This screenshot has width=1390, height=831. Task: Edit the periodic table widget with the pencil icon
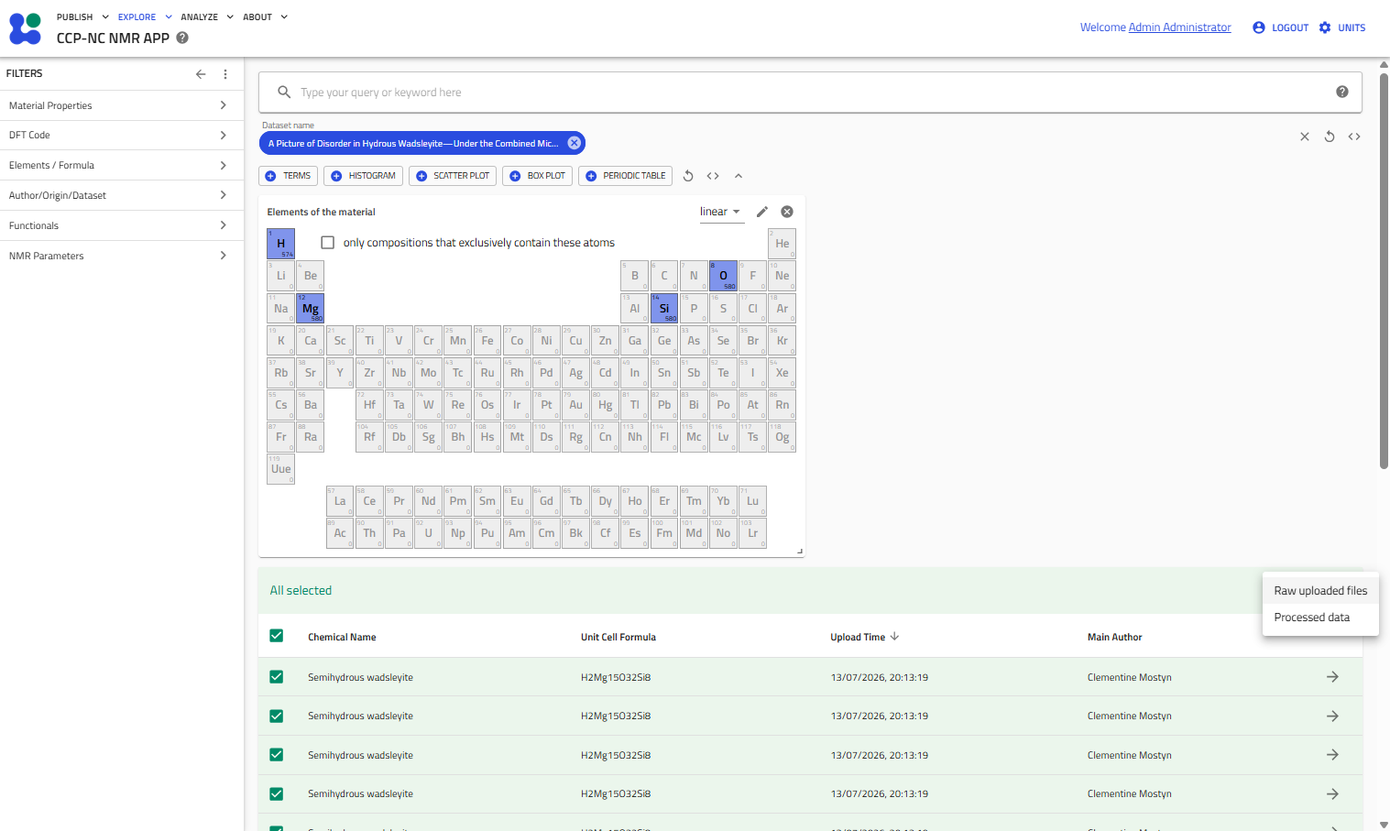[762, 212]
